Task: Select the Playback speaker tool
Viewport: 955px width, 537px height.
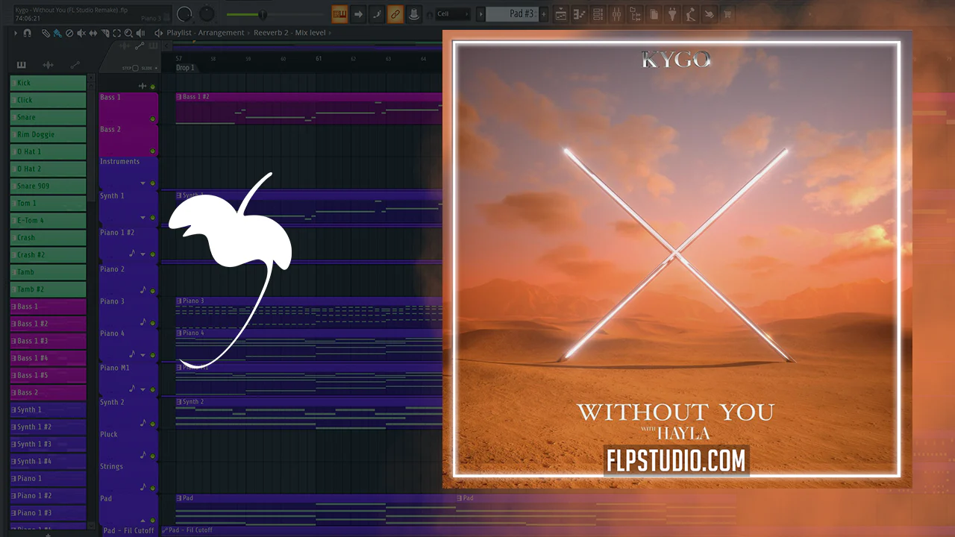Action: (141, 34)
